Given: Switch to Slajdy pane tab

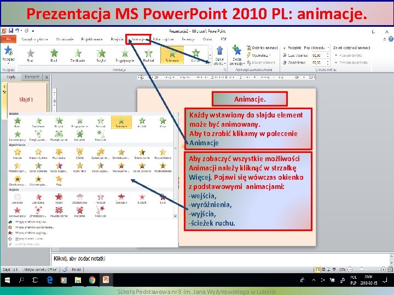Looking at the screenshot, I should (11, 77).
